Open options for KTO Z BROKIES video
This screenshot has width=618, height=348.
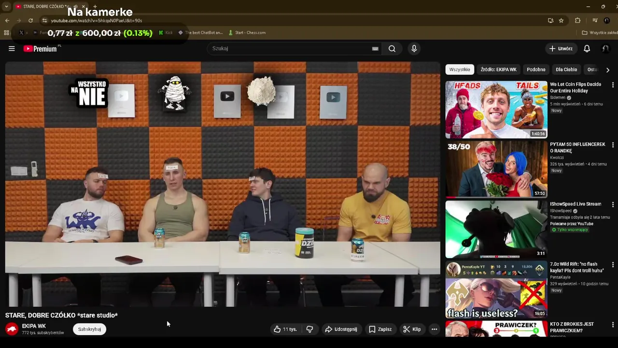[x=613, y=324]
